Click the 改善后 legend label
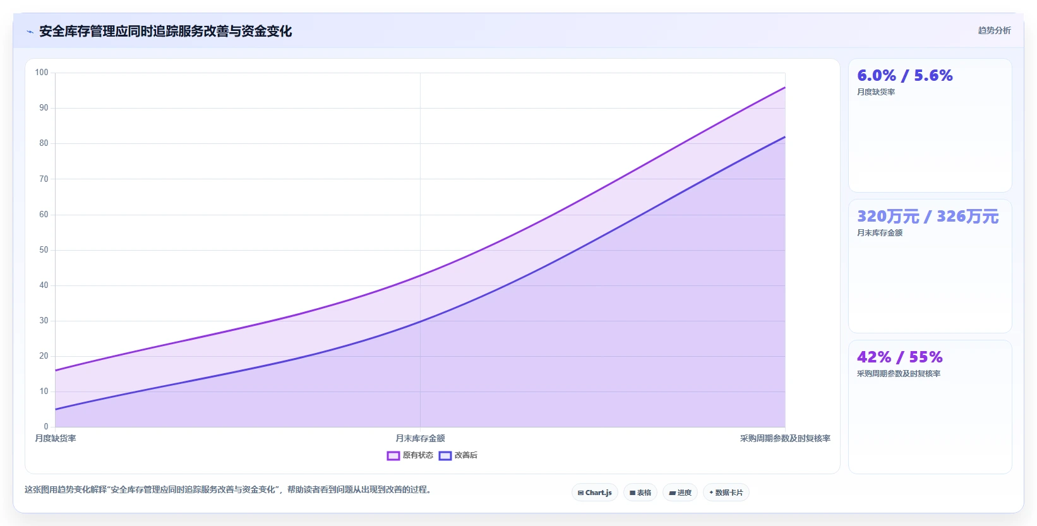The image size is (1037, 526). (x=466, y=455)
